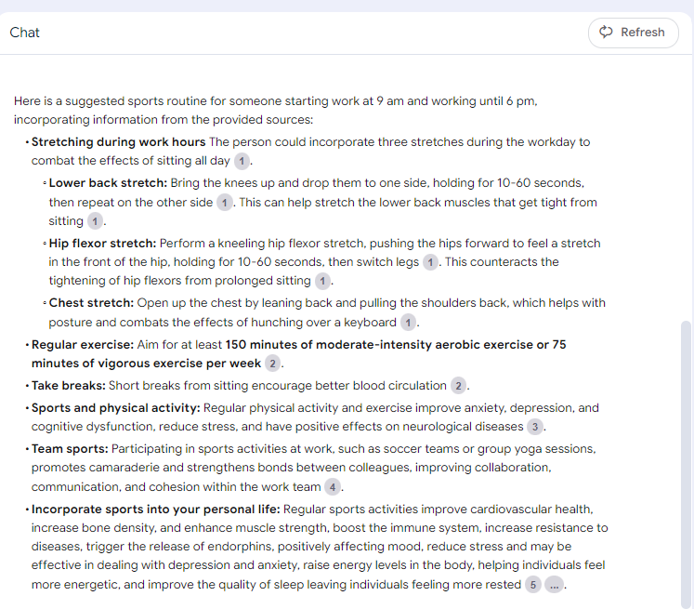Viewport: 694px width, 609px height.
Task: Open citation 3 after 'neurological diseases'
Action: pos(535,427)
